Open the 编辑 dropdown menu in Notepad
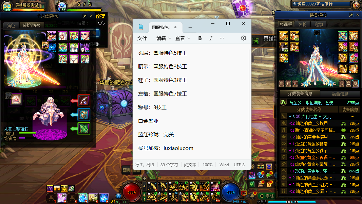Image resolution: width=362 pixels, height=204 pixels. [164, 38]
